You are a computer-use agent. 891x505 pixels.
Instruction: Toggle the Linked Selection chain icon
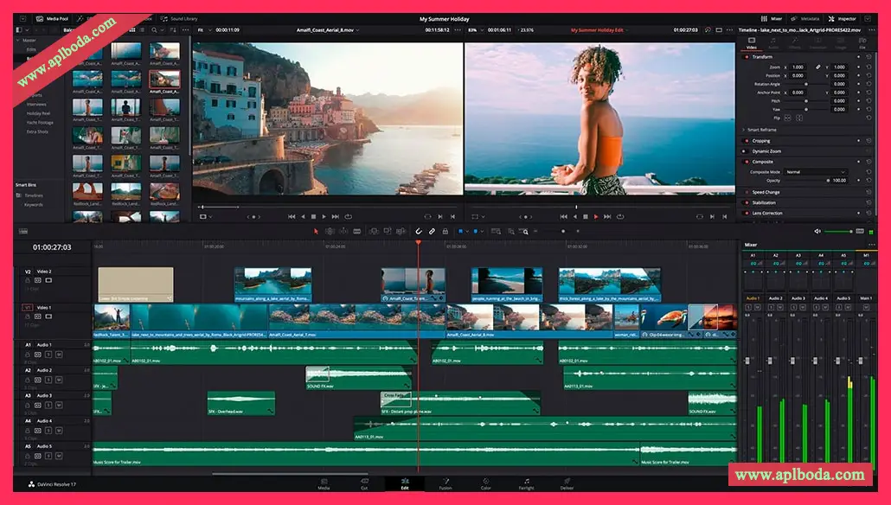click(x=431, y=231)
